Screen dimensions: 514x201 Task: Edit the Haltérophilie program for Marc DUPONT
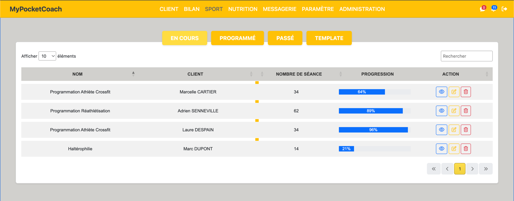pos(453,148)
